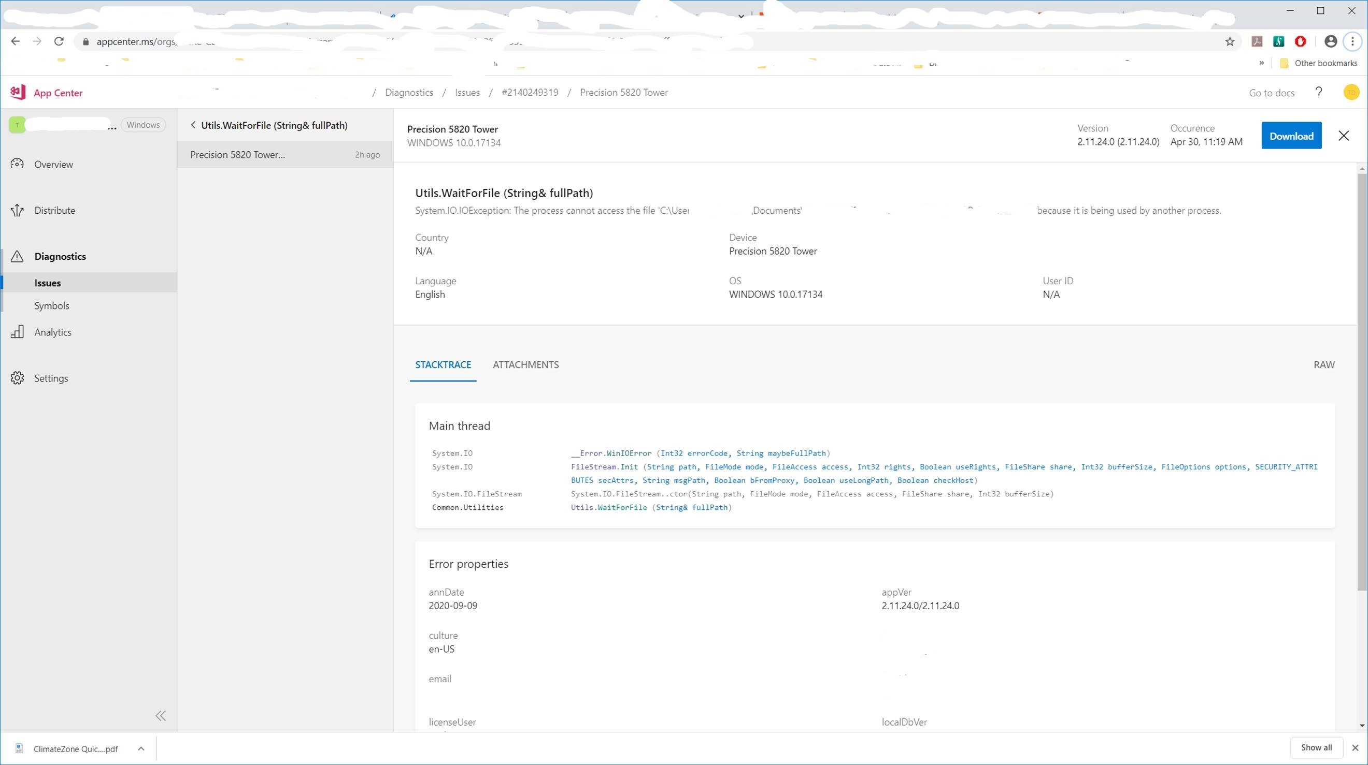1368x765 pixels.
Task: Open download options arrow for ClimateZone pdf
Action: click(141, 748)
